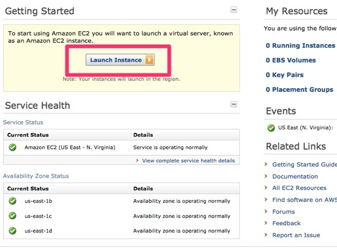The height and width of the screenshot is (251, 337).
Task: Click arrow before View complete service health
Action: pyautogui.click(x=137, y=160)
